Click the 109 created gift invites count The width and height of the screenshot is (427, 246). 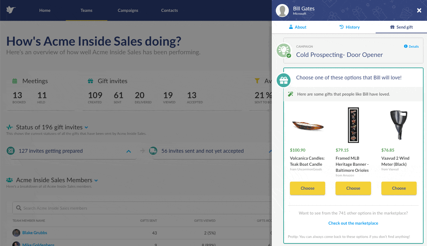(x=95, y=95)
